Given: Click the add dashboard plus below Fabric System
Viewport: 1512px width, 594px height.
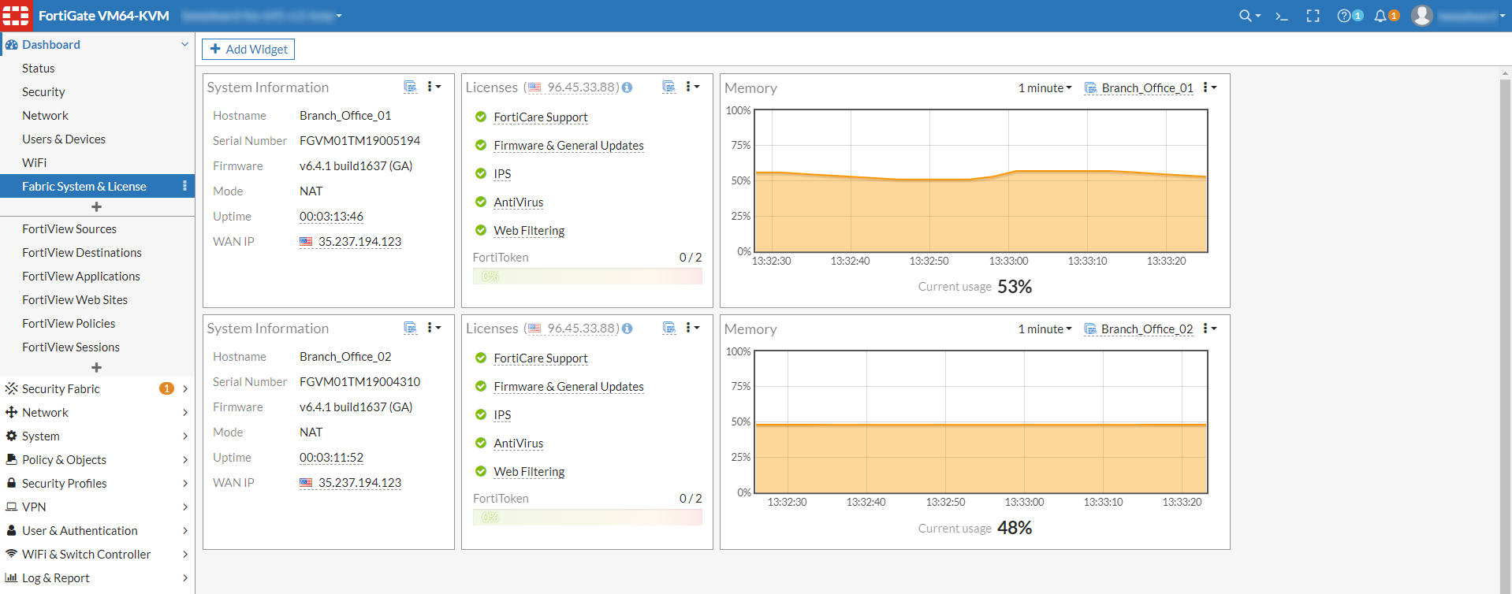Looking at the screenshot, I should click(x=96, y=207).
